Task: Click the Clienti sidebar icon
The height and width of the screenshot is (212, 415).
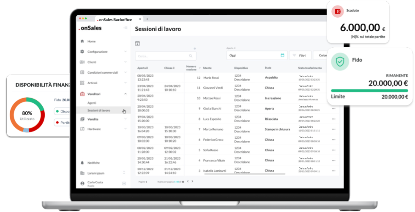Action: click(82, 62)
